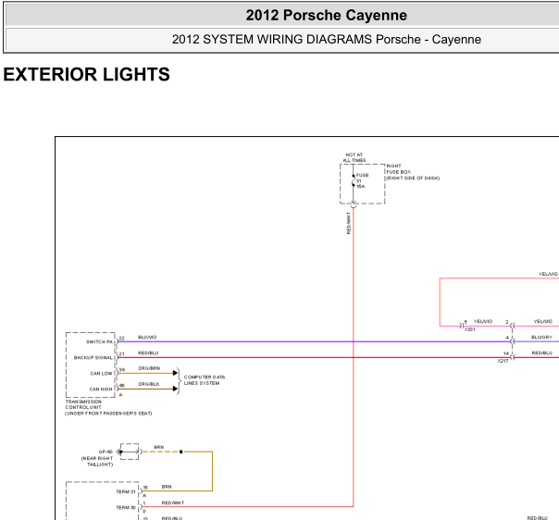559x520 pixels.
Task: Select the GP-40 ground point symbol
Action: pyautogui.click(x=130, y=452)
